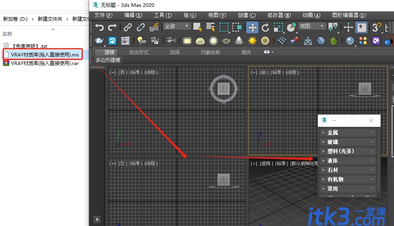Expand the 有机物 rollout
Screen dimensions: 394x226
pyautogui.click(x=348, y=179)
